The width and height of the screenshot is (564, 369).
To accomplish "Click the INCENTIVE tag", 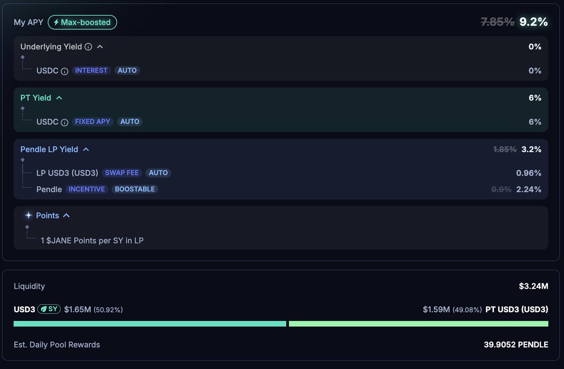I will click(86, 189).
